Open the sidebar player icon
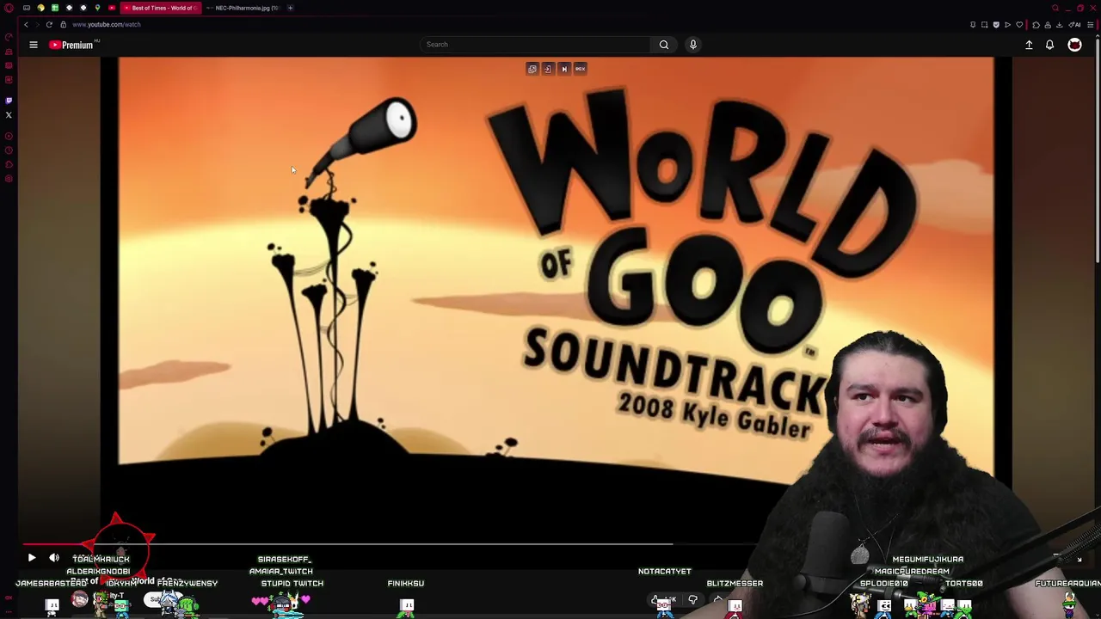Image resolution: width=1101 pixels, height=619 pixels. [x=9, y=136]
